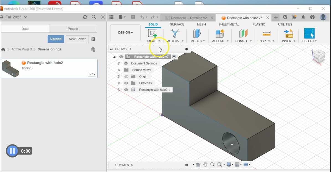Activate the Select tool icon

click(309, 33)
